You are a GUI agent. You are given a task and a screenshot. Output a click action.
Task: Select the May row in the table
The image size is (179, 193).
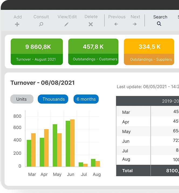pyautogui.click(x=147, y=131)
